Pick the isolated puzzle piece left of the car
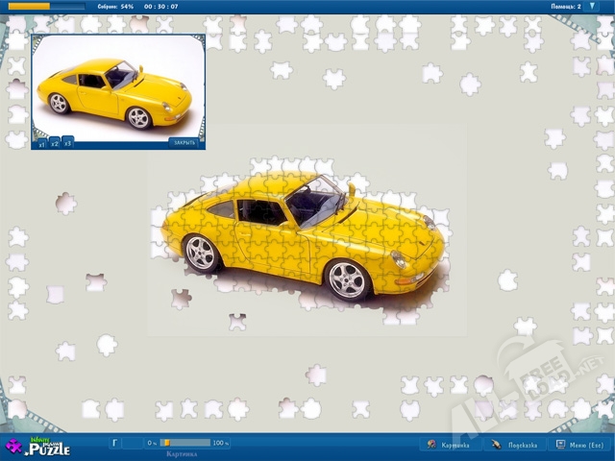The width and height of the screenshot is (615, 461). pos(65,203)
